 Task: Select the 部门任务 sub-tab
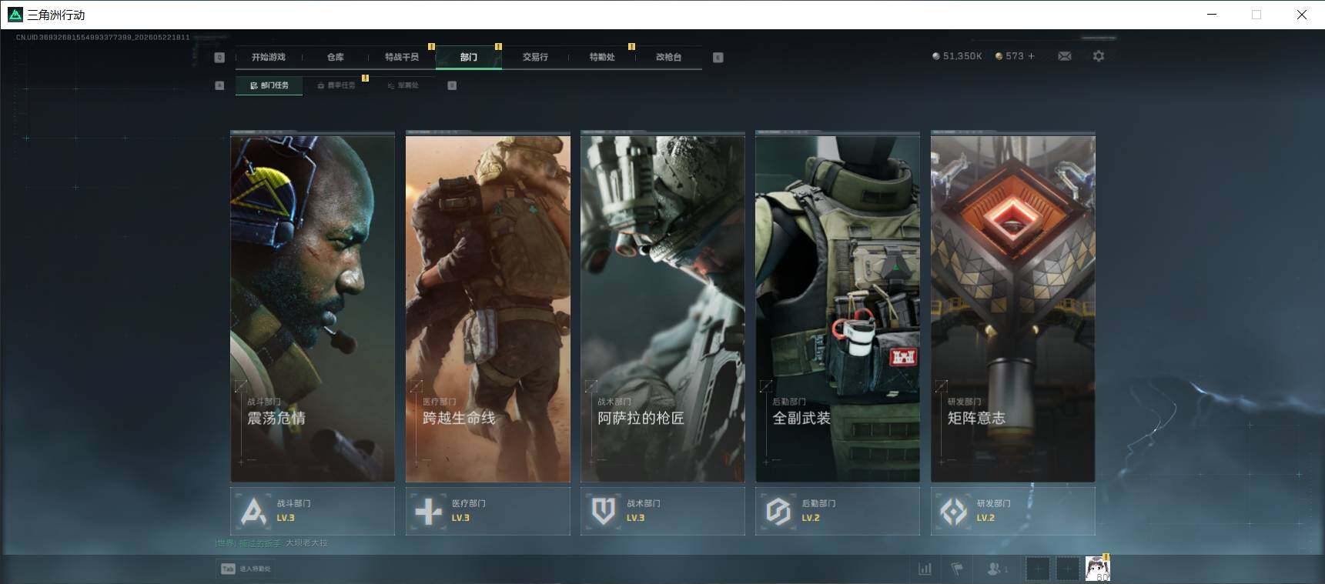pos(269,85)
